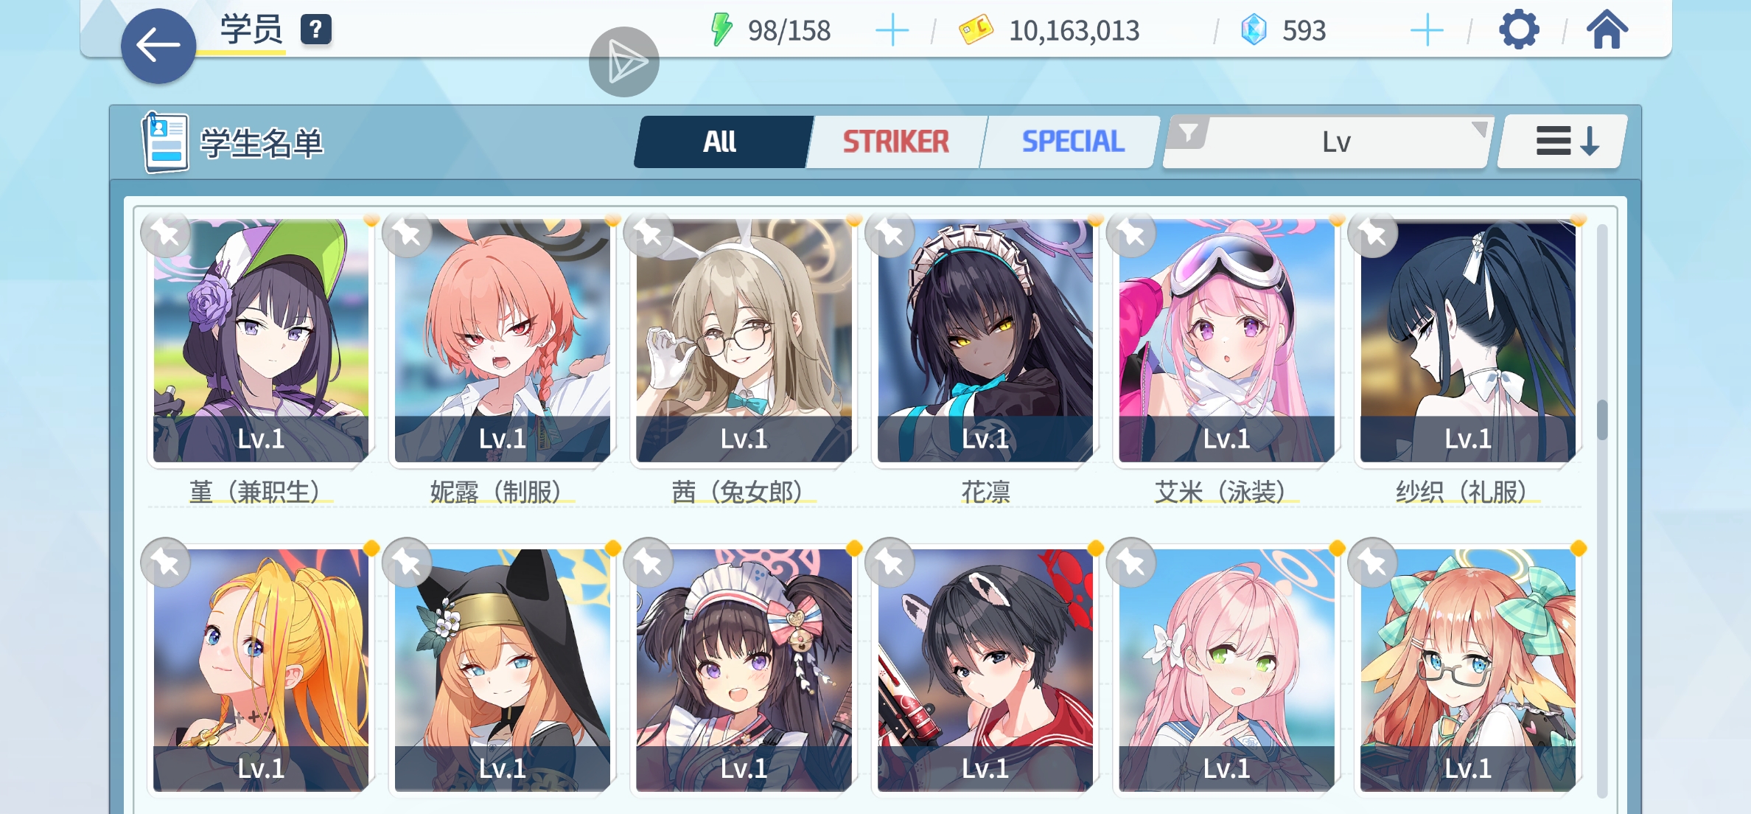The image size is (1751, 814).
Task: Open the filter funnel options
Action: 1188,134
